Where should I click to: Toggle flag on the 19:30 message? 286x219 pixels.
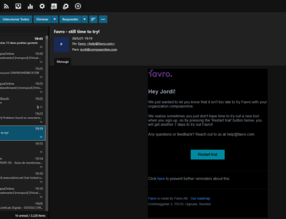pyautogui.click(x=41, y=62)
